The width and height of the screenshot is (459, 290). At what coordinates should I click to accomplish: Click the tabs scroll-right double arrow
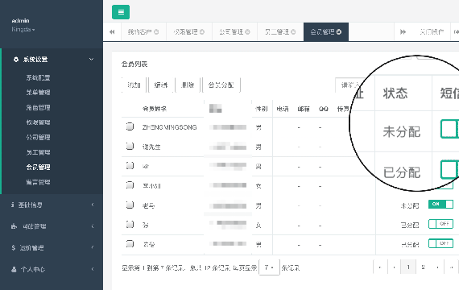click(403, 32)
